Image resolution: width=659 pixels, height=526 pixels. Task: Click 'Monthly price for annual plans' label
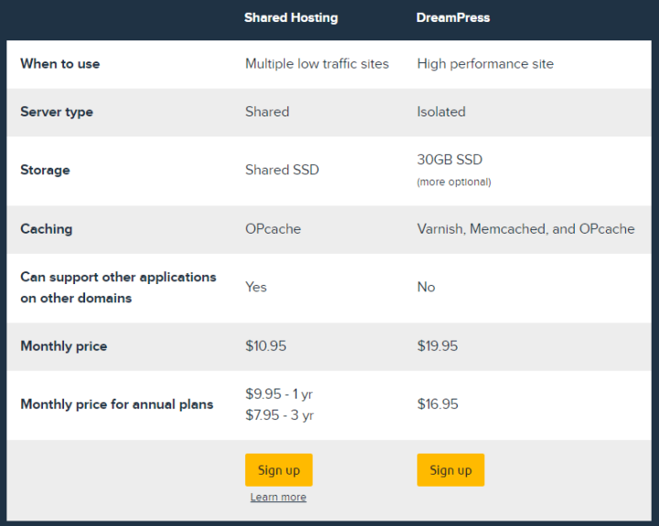click(x=117, y=404)
